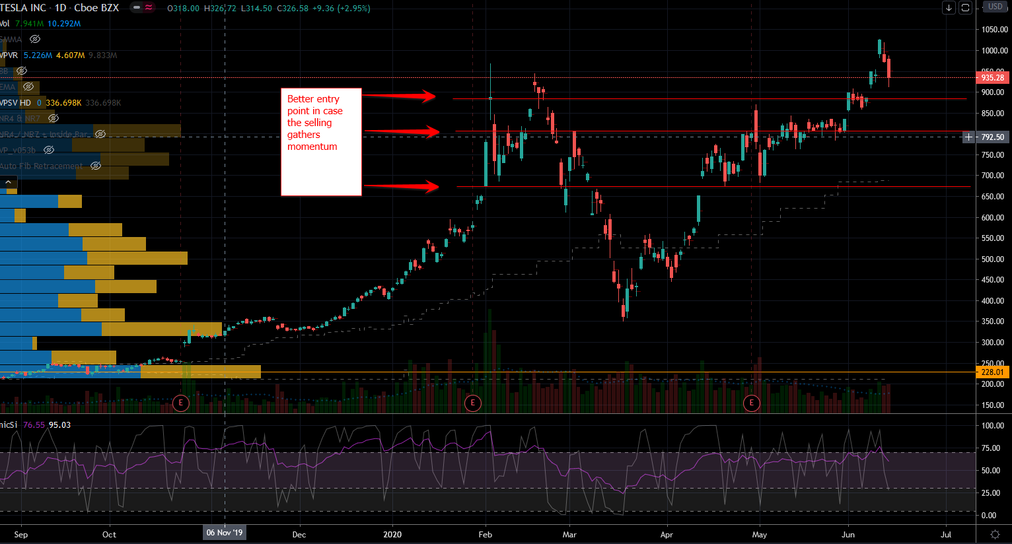
Task: Click the 2020 label on time axis
Action: coord(392,535)
